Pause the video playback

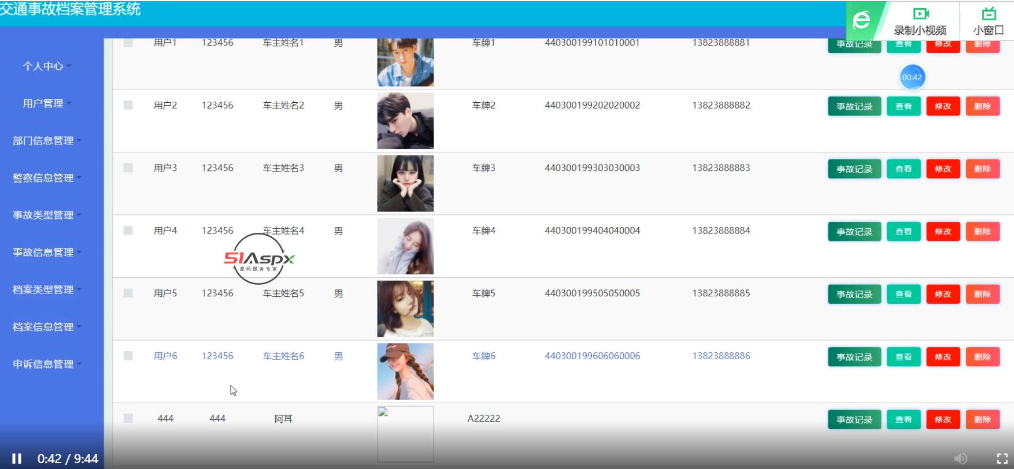click(17, 459)
